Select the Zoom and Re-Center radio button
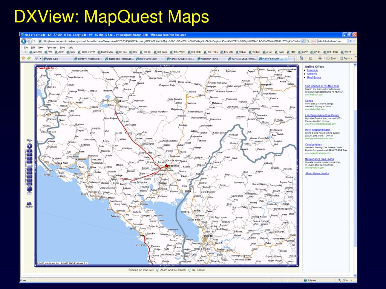Viewport: 386px width, 289px height. pos(158,270)
